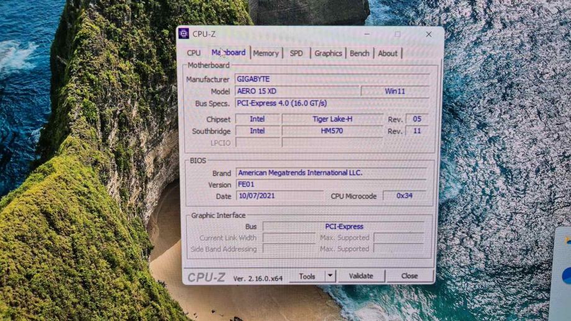Screen dimensions: 571x321
Task: Minimize the CPU-Z window
Action: pos(367,34)
